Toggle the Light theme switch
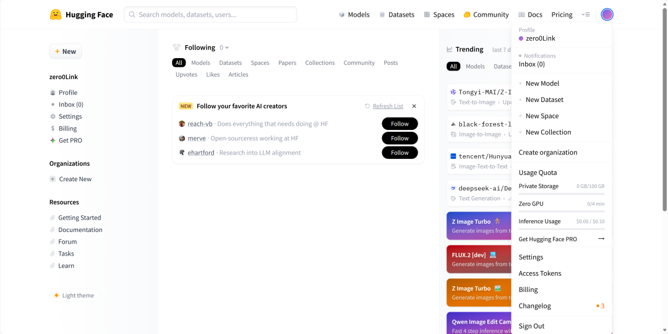668x334 pixels. (74, 296)
